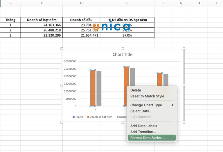
Task: Open Select Data dialog from menu
Action: (x=141, y=111)
